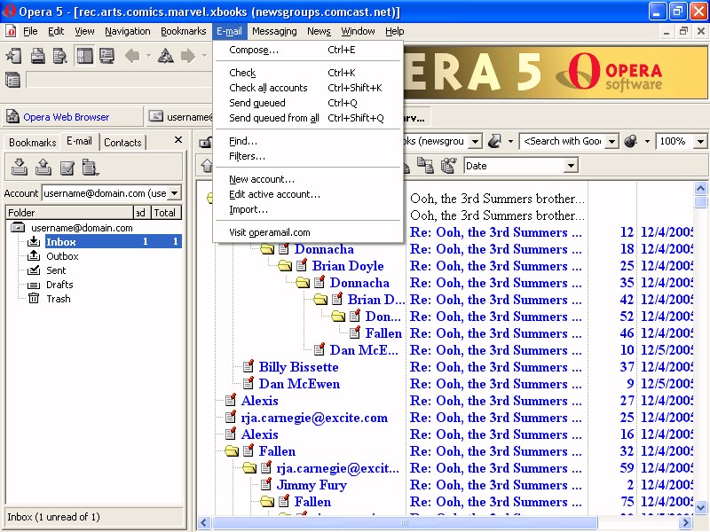Open the Account dropdown
Screen dimensions: 710x532
[174, 193]
